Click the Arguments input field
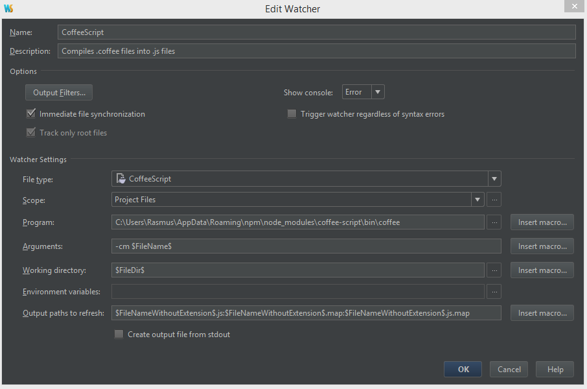This screenshot has width=587, height=389. pos(306,246)
